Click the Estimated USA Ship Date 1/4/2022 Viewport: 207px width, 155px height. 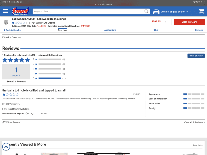pos(42,26)
